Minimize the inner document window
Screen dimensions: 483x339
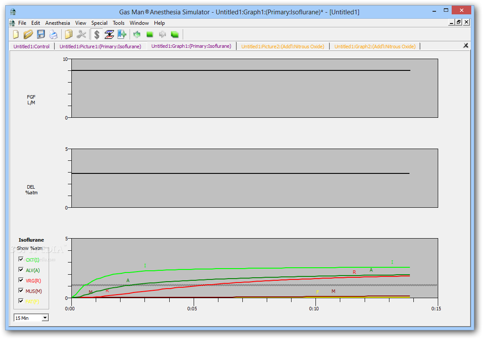[x=451, y=22]
